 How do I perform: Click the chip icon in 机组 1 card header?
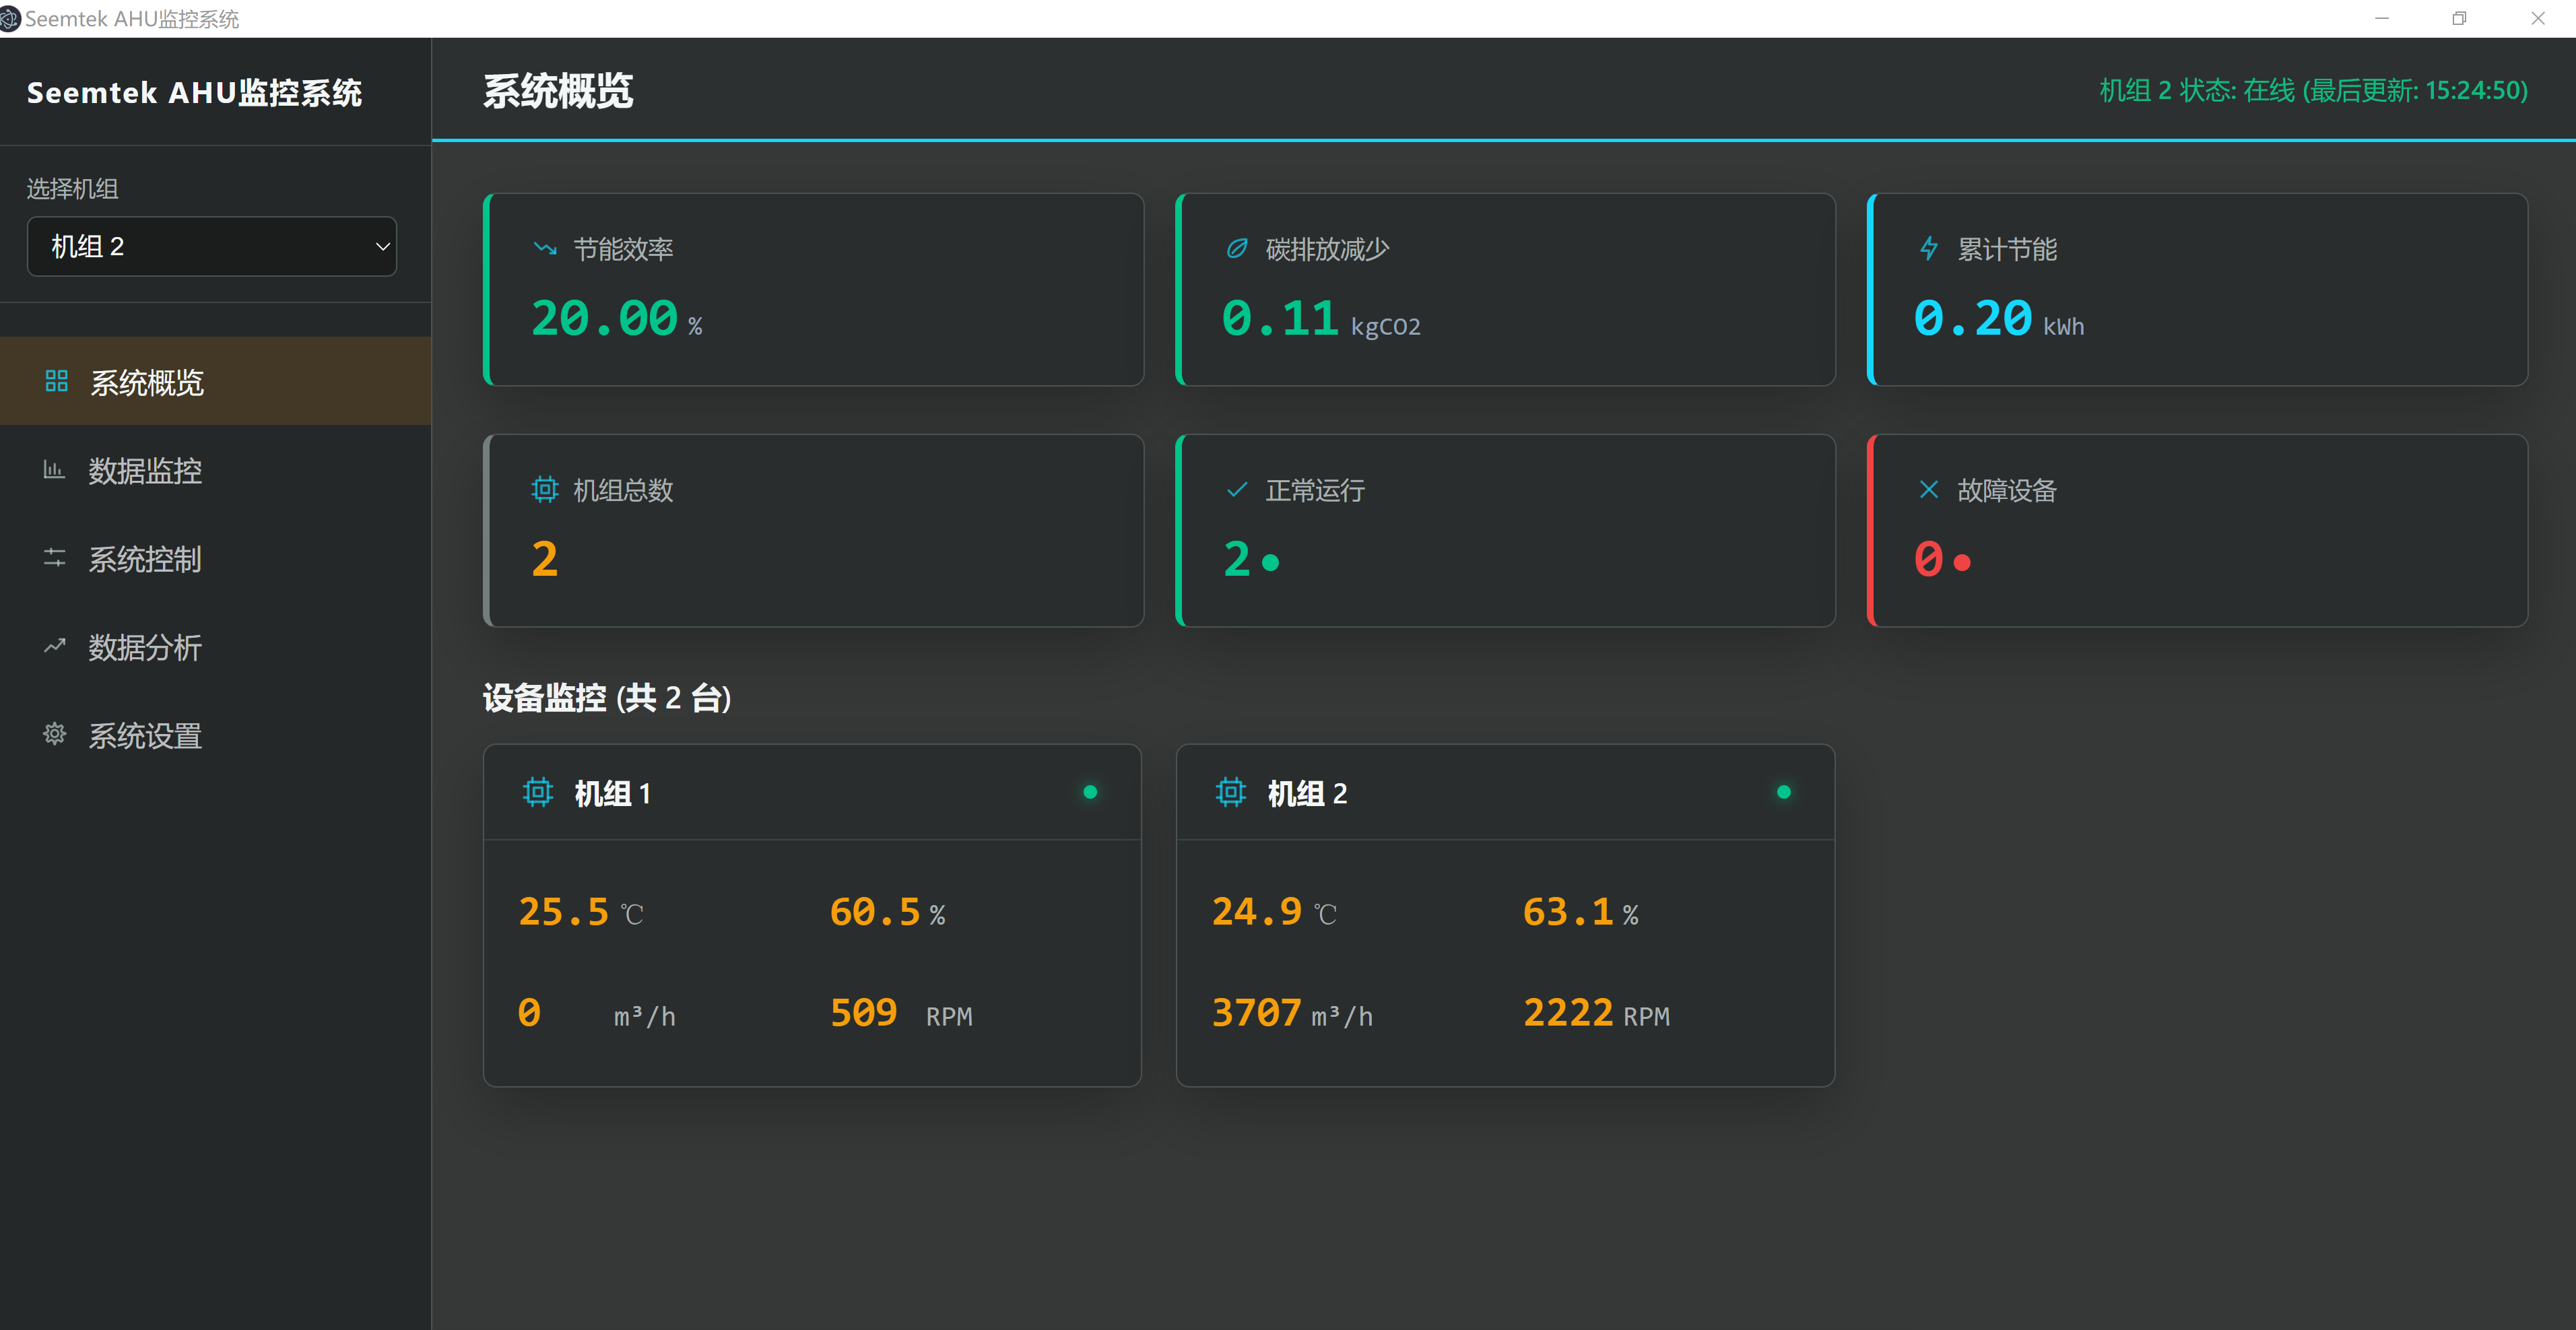coord(538,792)
